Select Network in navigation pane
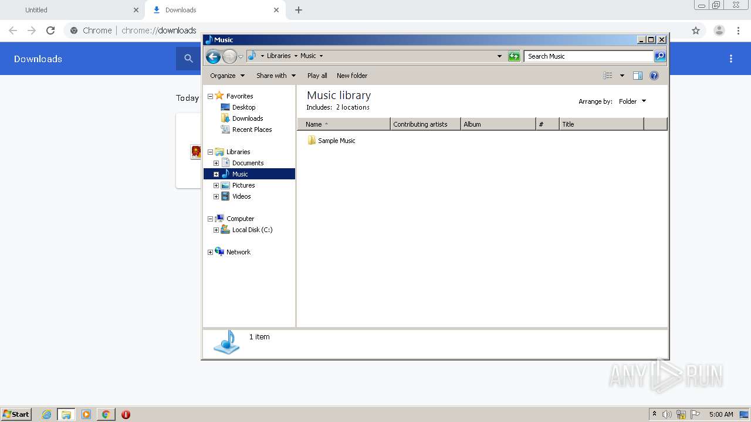 pyautogui.click(x=238, y=252)
